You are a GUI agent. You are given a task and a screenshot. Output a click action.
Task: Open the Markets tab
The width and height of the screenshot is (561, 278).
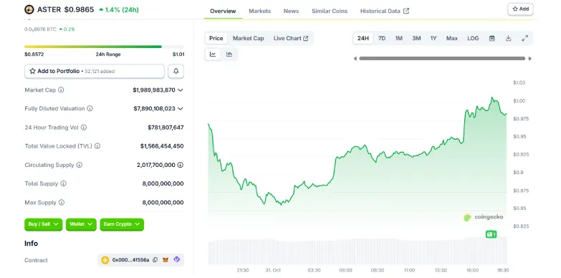coord(260,11)
